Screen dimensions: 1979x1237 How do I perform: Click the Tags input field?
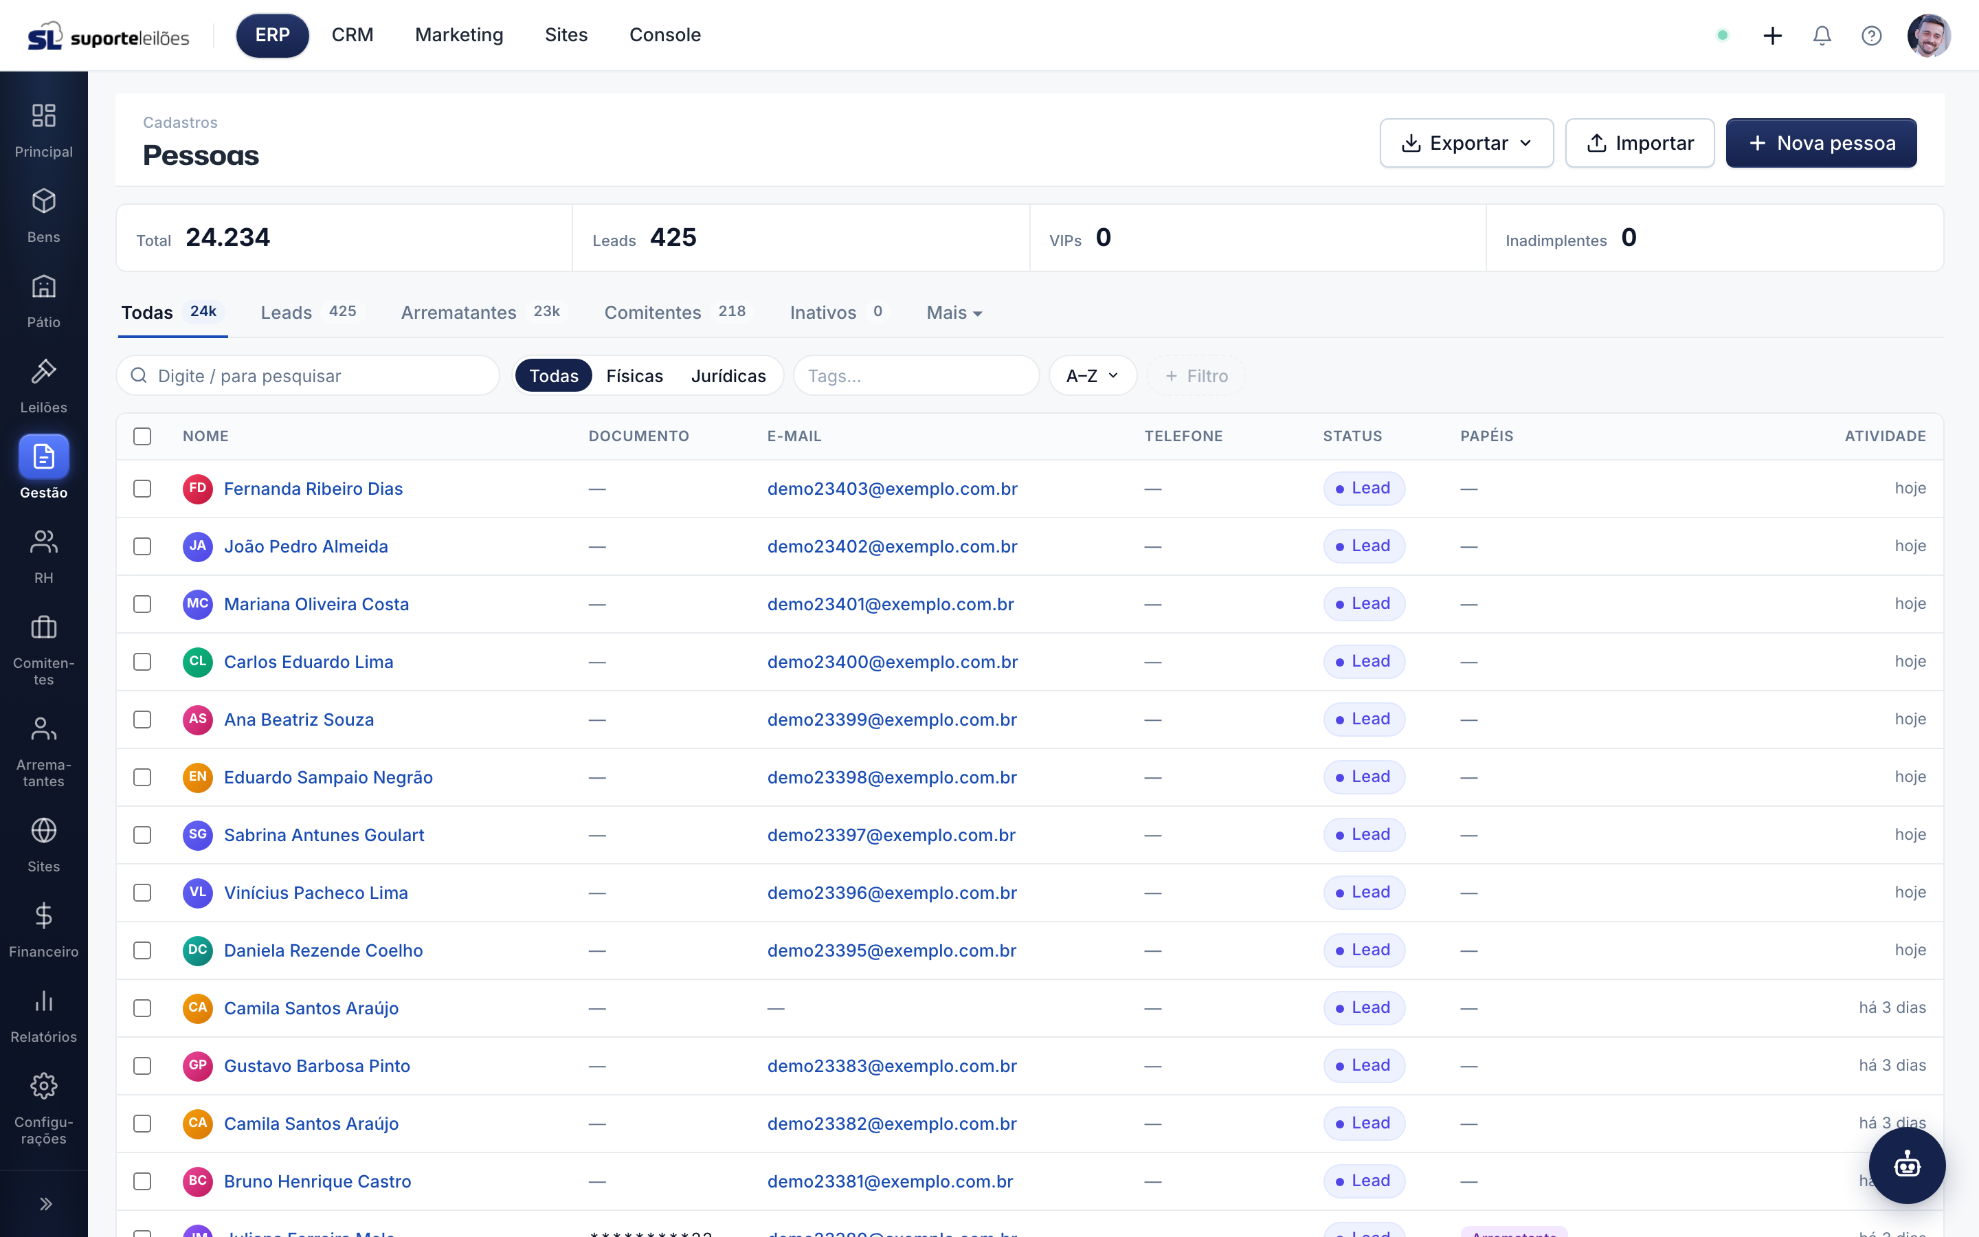916,375
